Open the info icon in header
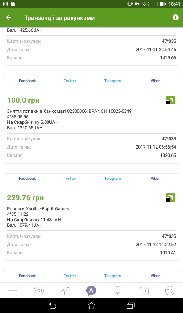Screen dimensions: 183x313 175,17
